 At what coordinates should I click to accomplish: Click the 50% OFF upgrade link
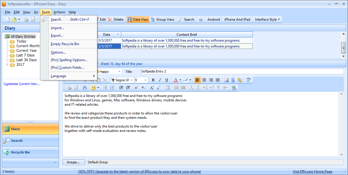pyautogui.click(x=139, y=172)
